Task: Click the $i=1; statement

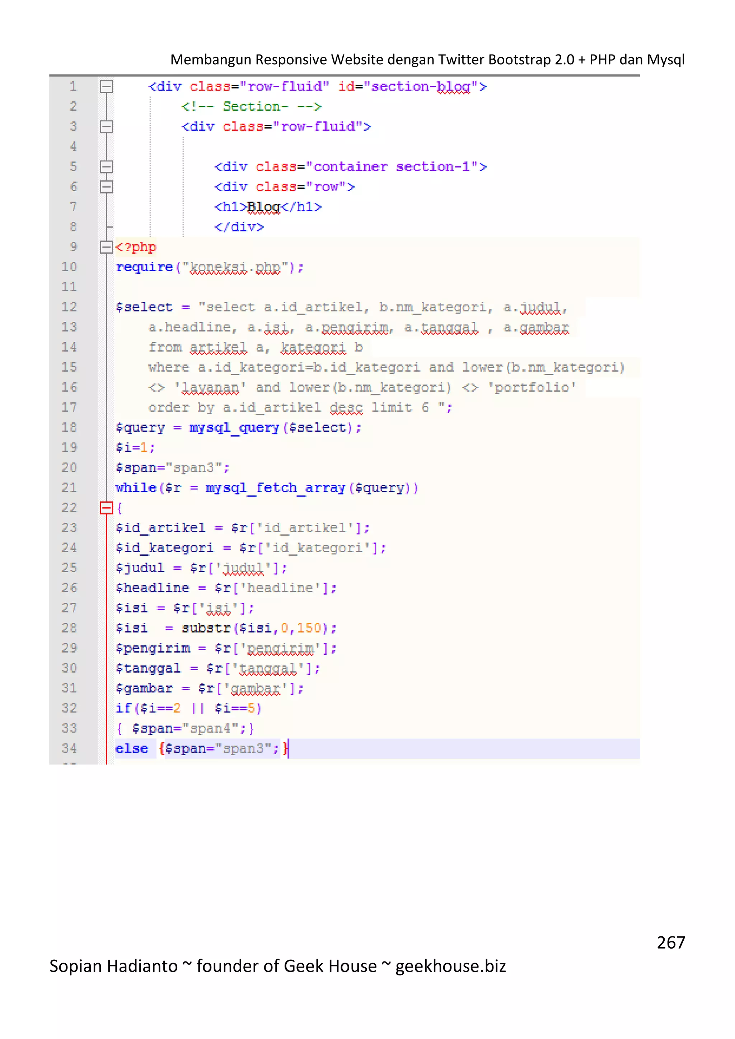Action: point(135,448)
